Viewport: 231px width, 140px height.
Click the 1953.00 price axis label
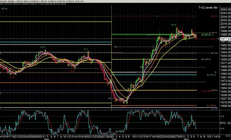(x=226, y=49)
